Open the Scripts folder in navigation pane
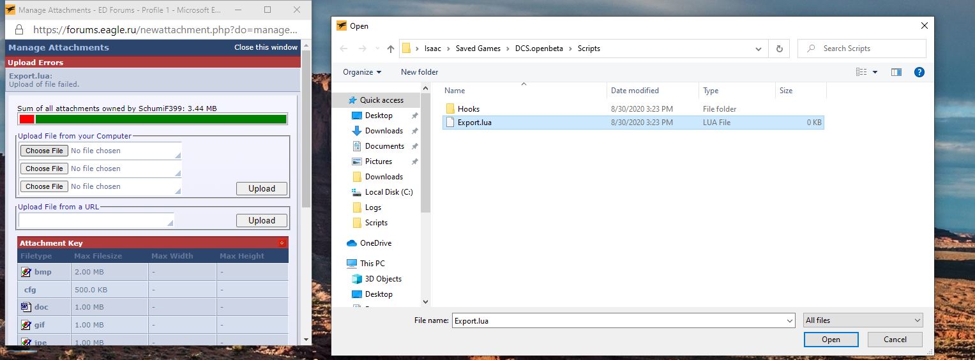The image size is (975, 360). tap(376, 223)
